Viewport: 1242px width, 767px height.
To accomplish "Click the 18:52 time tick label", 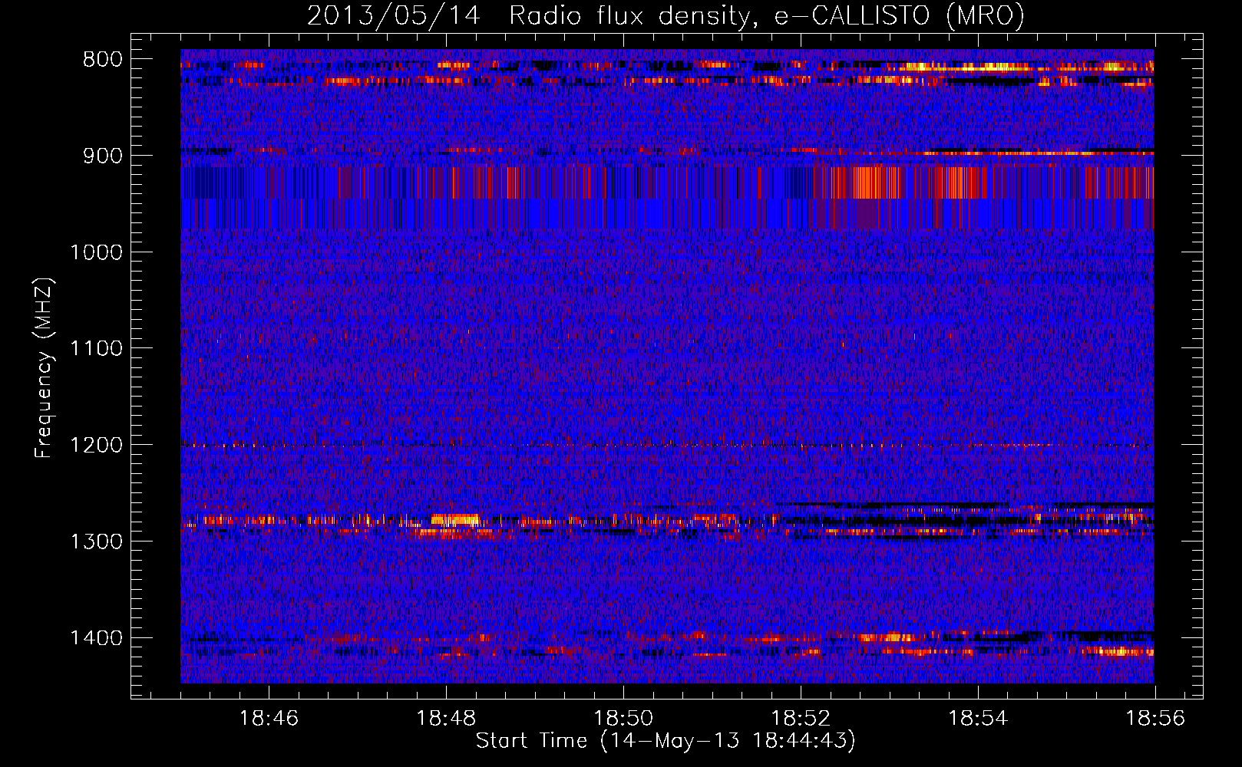I will click(801, 719).
